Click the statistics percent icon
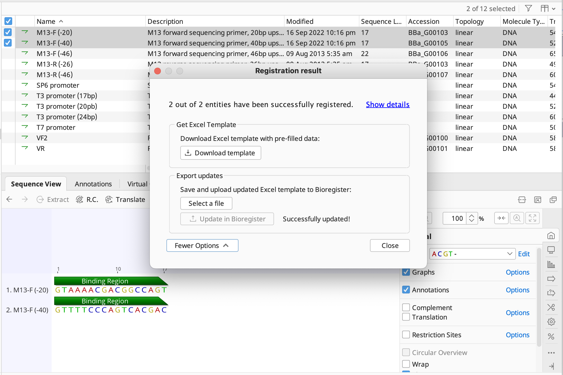The height and width of the screenshot is (375, 563). point(551,336)
